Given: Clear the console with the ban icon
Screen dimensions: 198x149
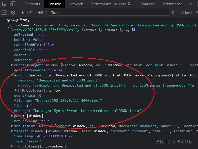Looking at the screenshot, I should [x=13, y=13].
